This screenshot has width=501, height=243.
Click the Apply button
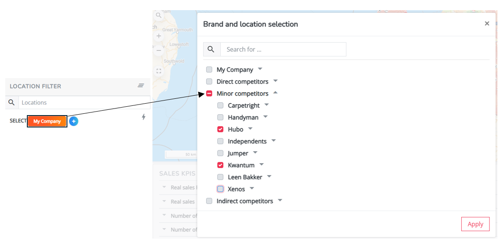pyautogui.click(x=475, y=224)
